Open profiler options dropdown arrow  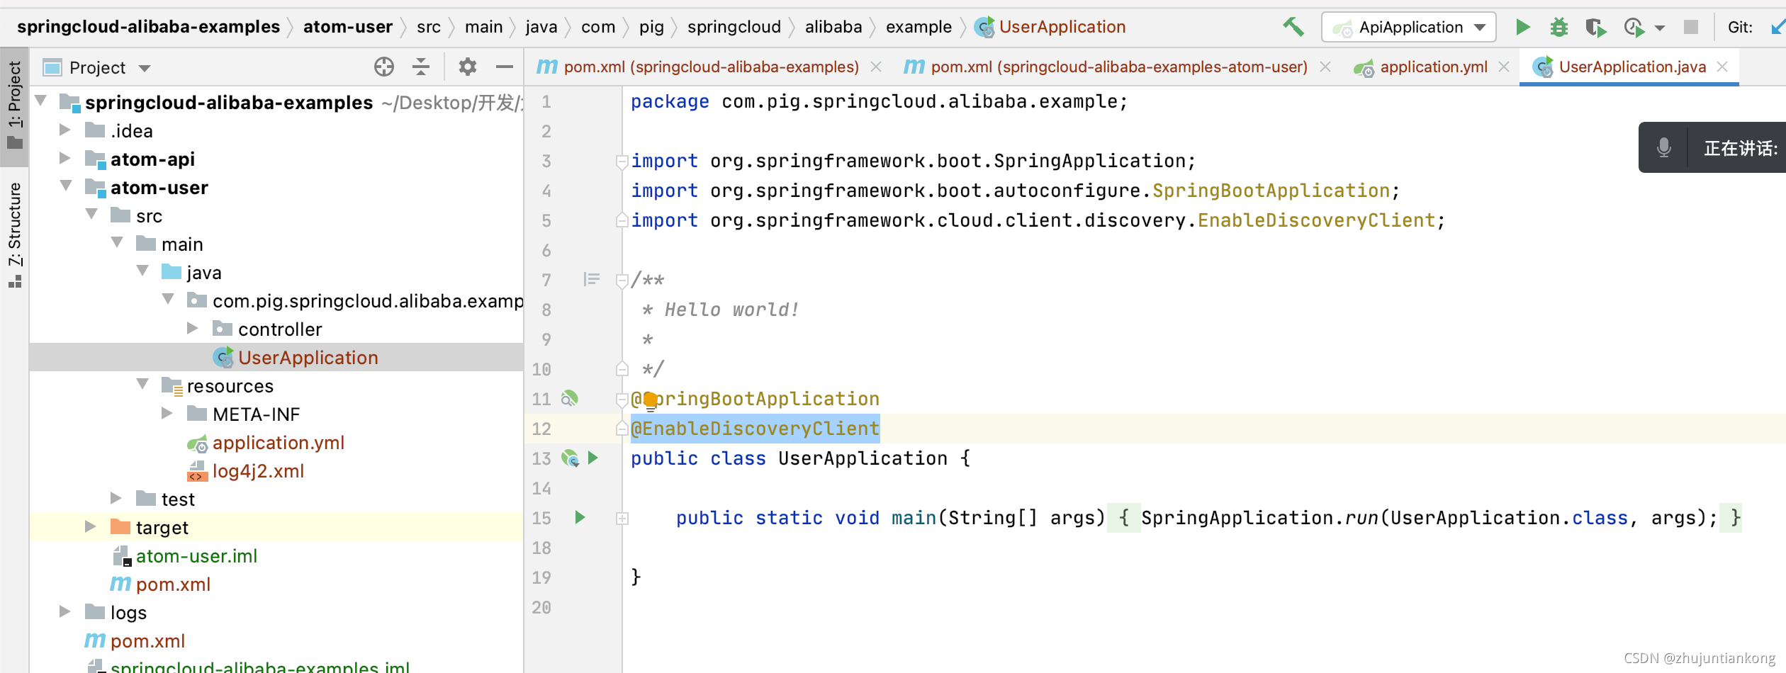point(1660,28)
